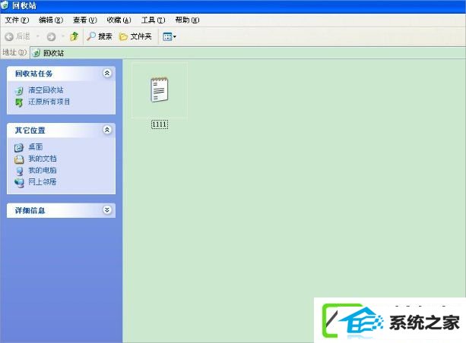
Task: Go up one folder level icon
Action: pyautogui.click(x=74, y=36)
